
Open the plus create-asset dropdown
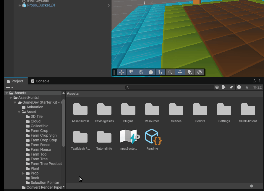pyautogui.click(x=9, y=87)
